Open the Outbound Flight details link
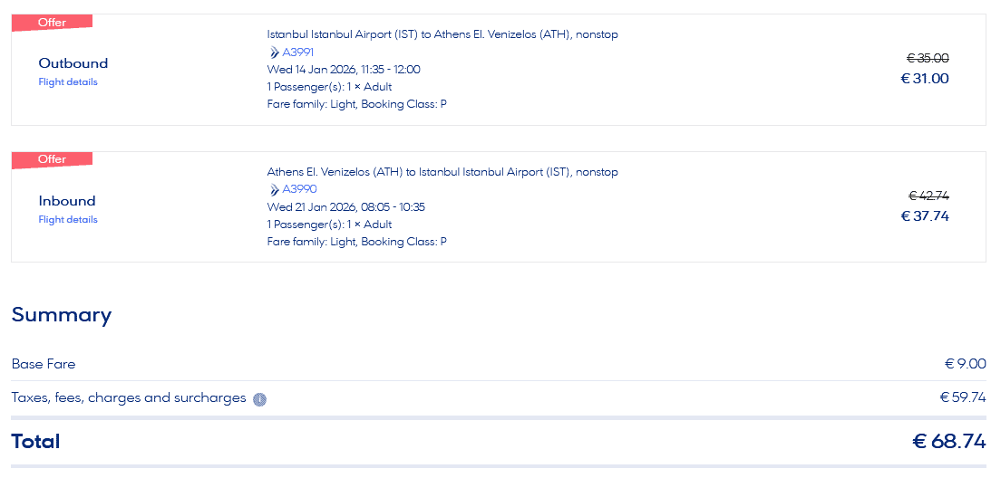This screenshot has height=478, width=991. click(68, 82)
